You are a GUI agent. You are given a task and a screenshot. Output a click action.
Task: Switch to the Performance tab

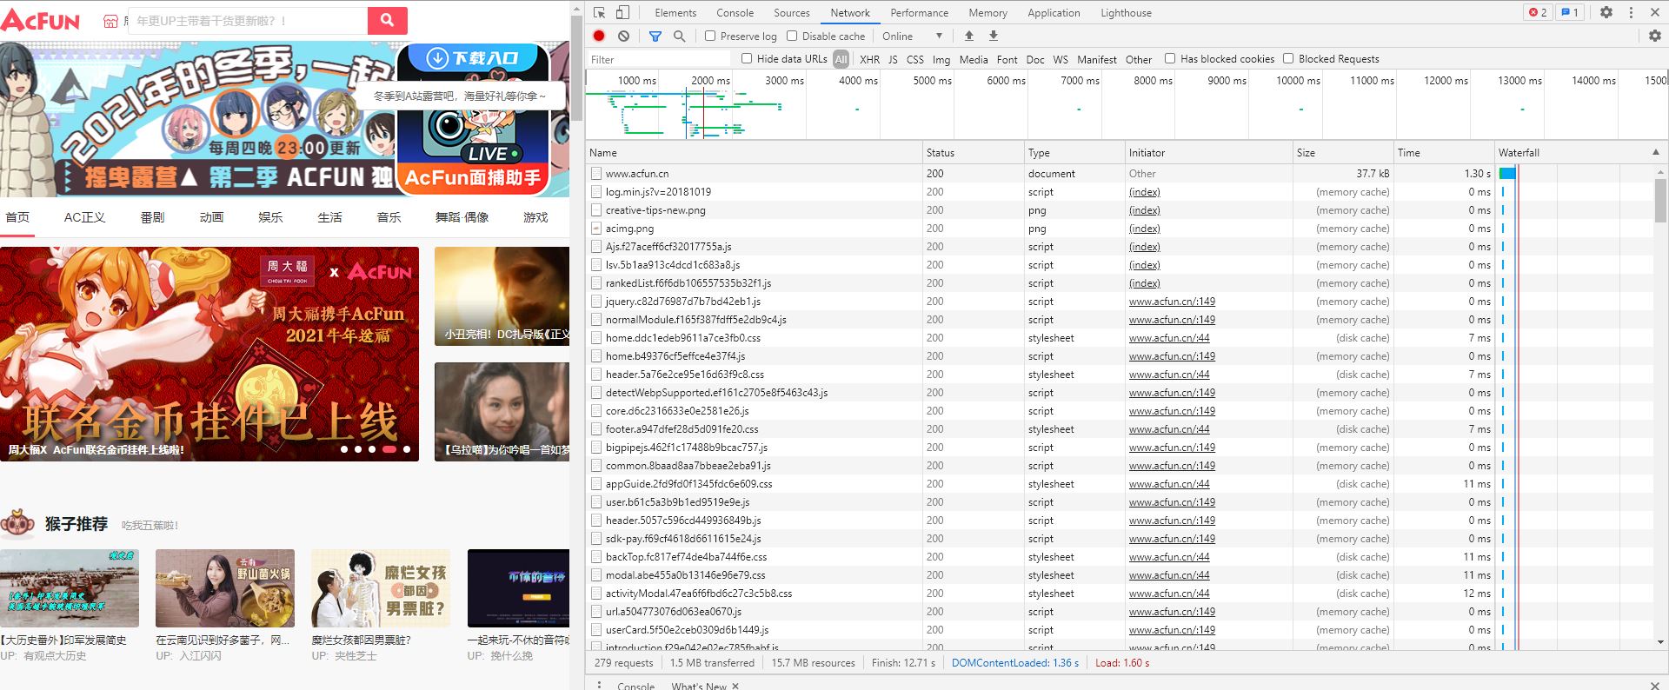[919, 12]
